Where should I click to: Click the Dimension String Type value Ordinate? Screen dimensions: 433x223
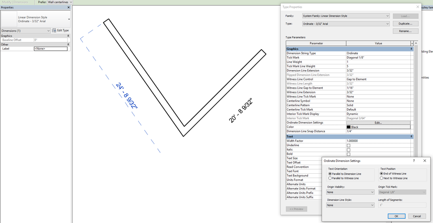378,53
